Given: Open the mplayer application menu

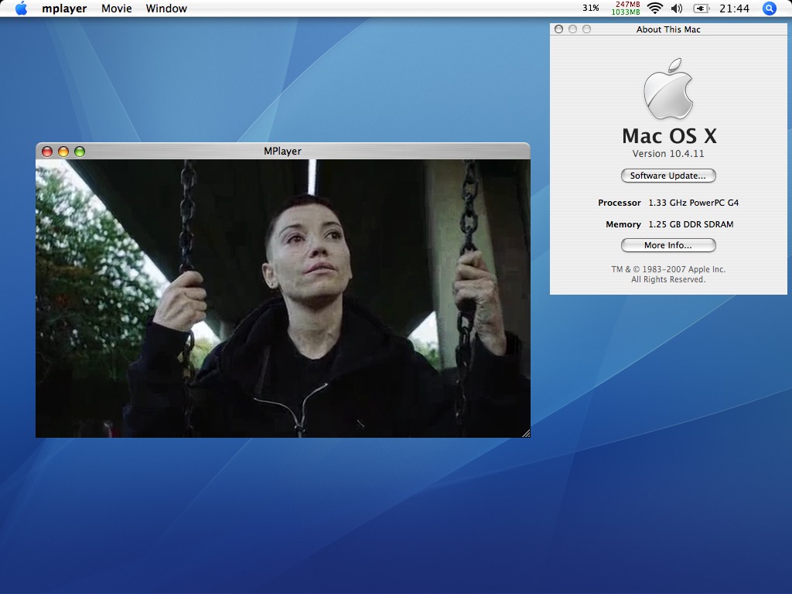Looking at the screenshot, I should point(64,9).
